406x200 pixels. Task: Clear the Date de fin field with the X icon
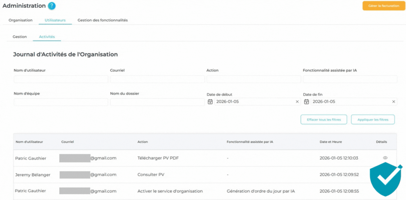(x=394, y=102)
